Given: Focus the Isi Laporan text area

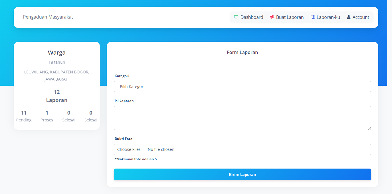Looking at the screenshot, I should [x=242, y=118].
